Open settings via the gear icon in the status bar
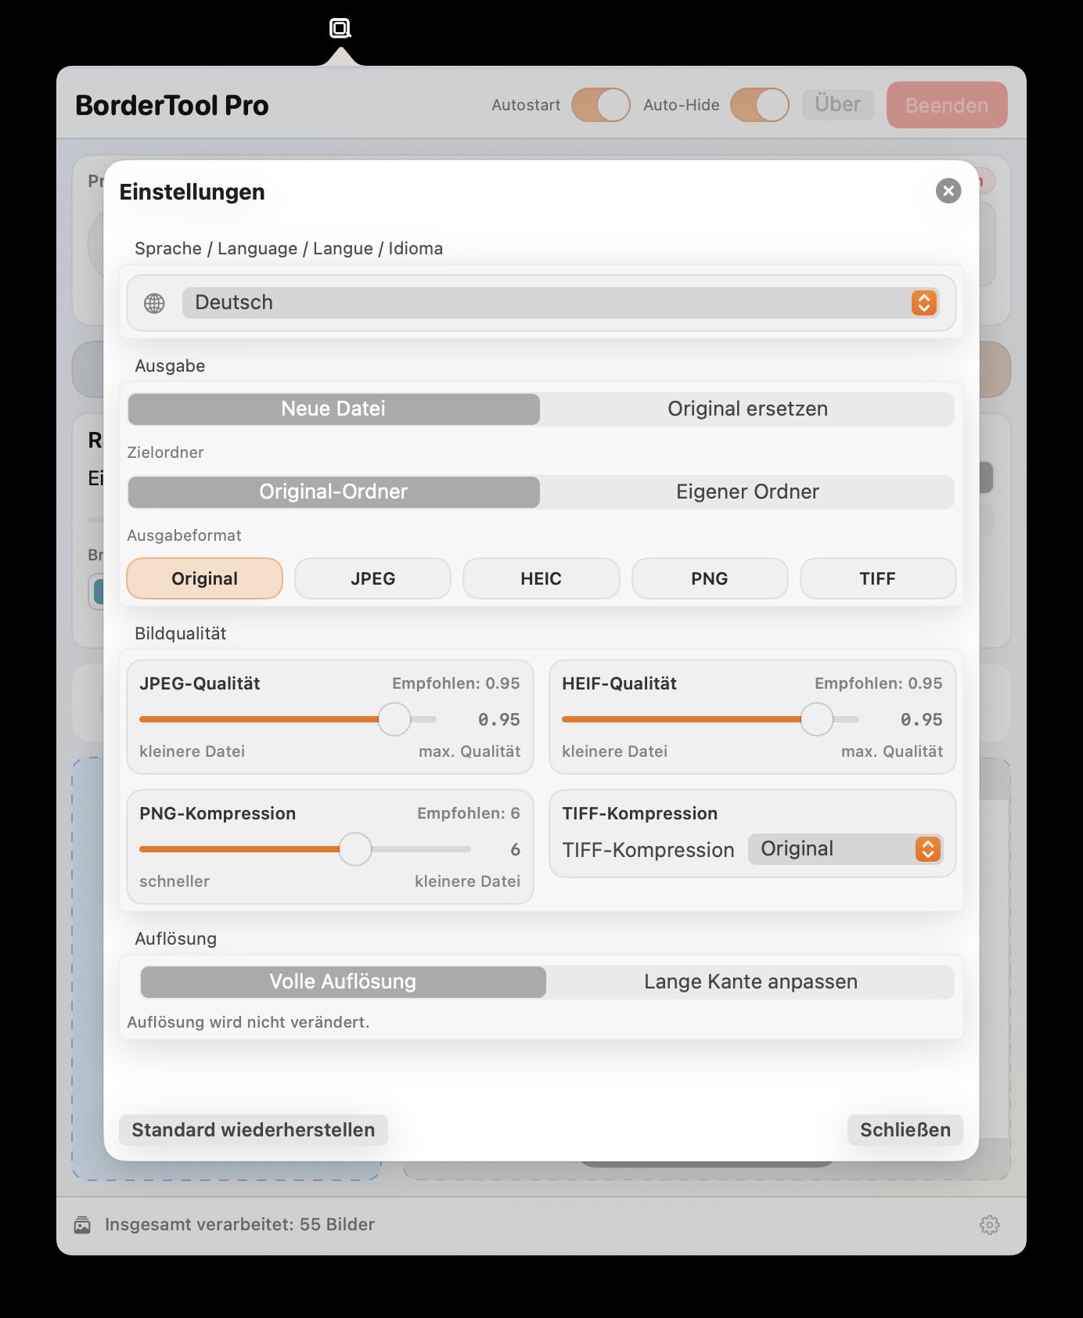This screenshot has width=1083, height=1318. pos(990,1225)
